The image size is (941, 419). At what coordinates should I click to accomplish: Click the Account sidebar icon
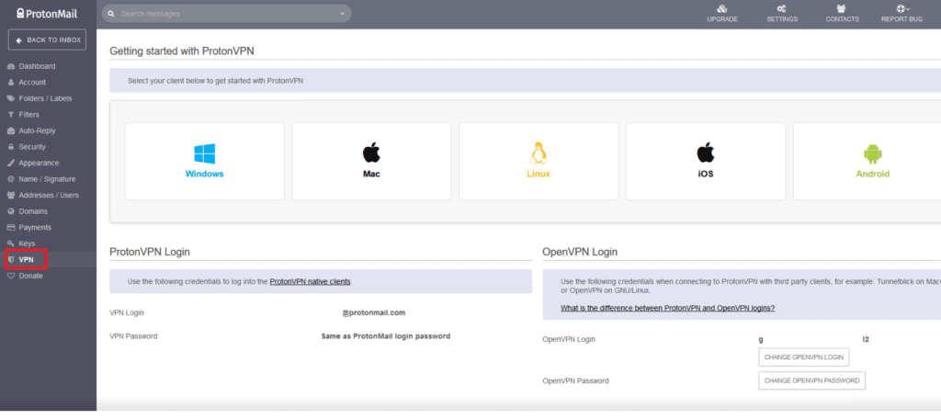tap(11, 83)
